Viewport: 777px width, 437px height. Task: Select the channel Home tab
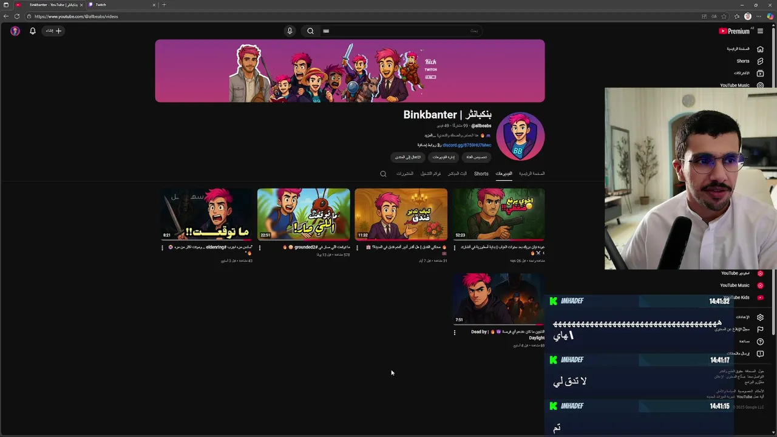[532, 174]
